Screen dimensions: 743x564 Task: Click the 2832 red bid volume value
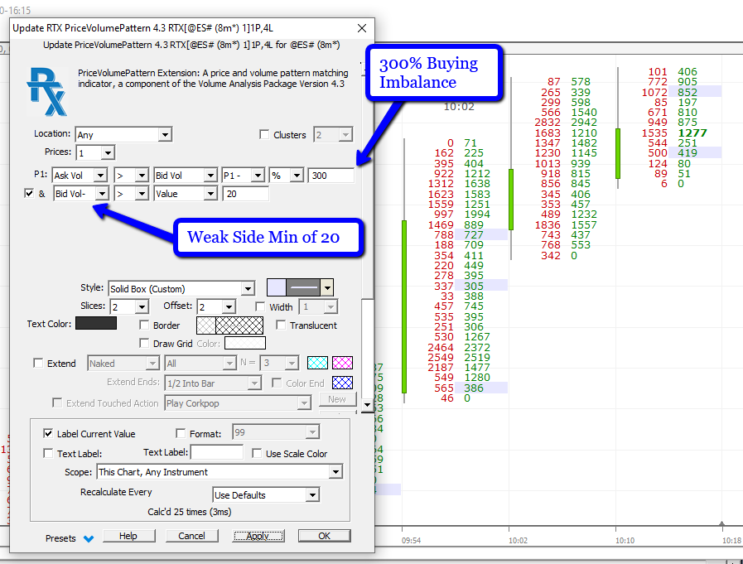pyautogui.click(x=548, y=123)
